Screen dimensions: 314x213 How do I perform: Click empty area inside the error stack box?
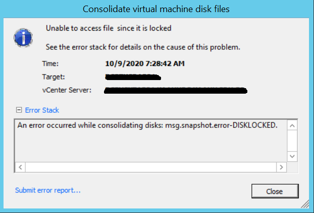pos(151,146)
